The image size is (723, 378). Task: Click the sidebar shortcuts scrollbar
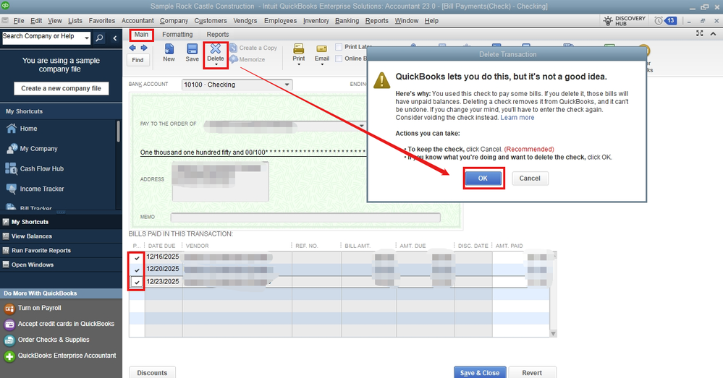coord(119,132)
